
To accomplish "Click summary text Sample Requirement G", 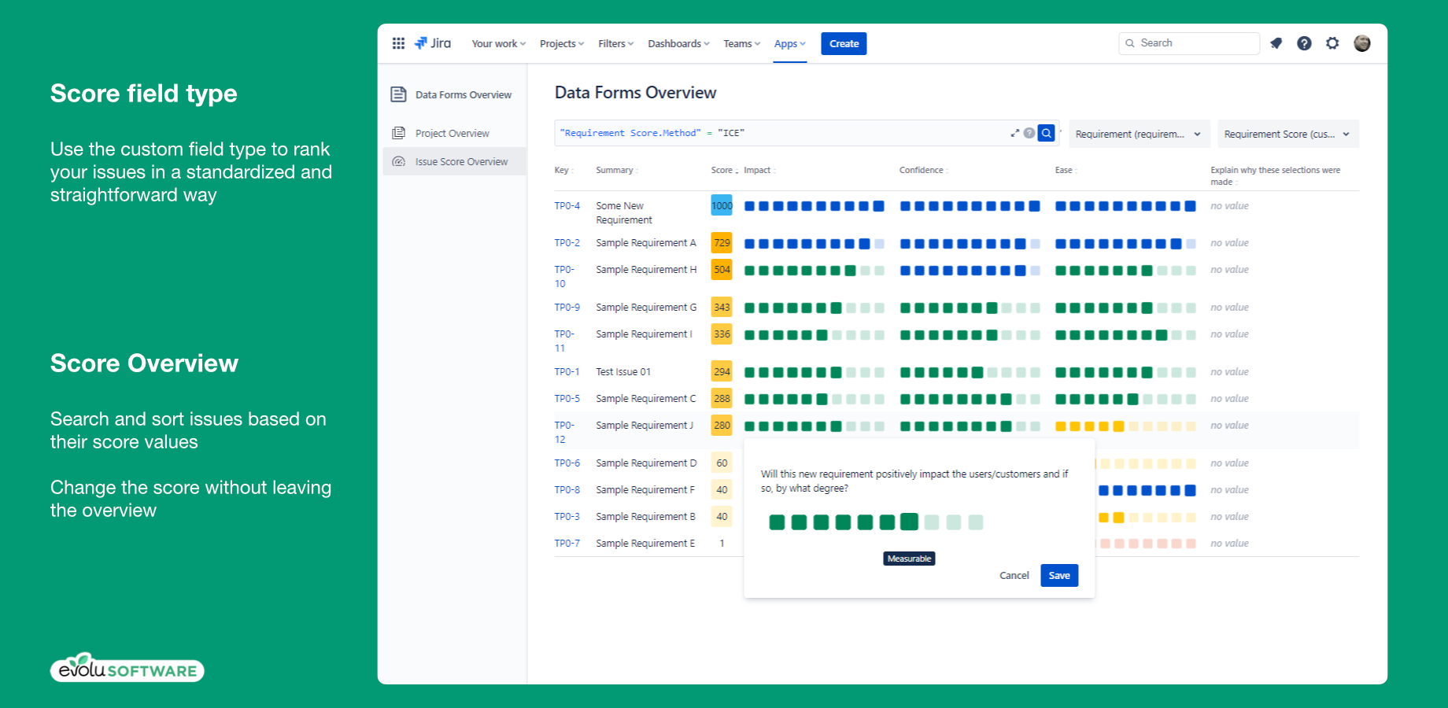I will [x=646, y=307].
